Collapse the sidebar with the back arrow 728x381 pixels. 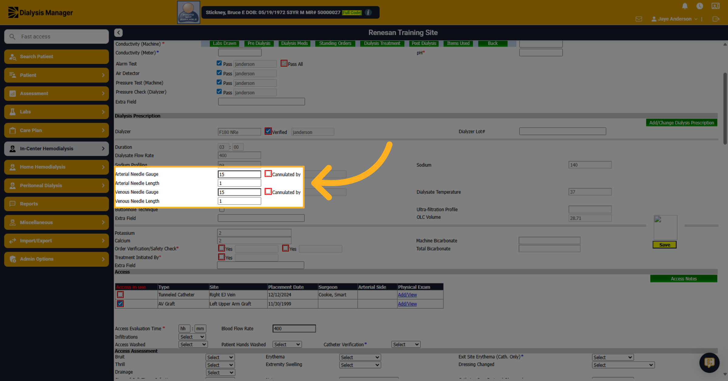[119, 32]
